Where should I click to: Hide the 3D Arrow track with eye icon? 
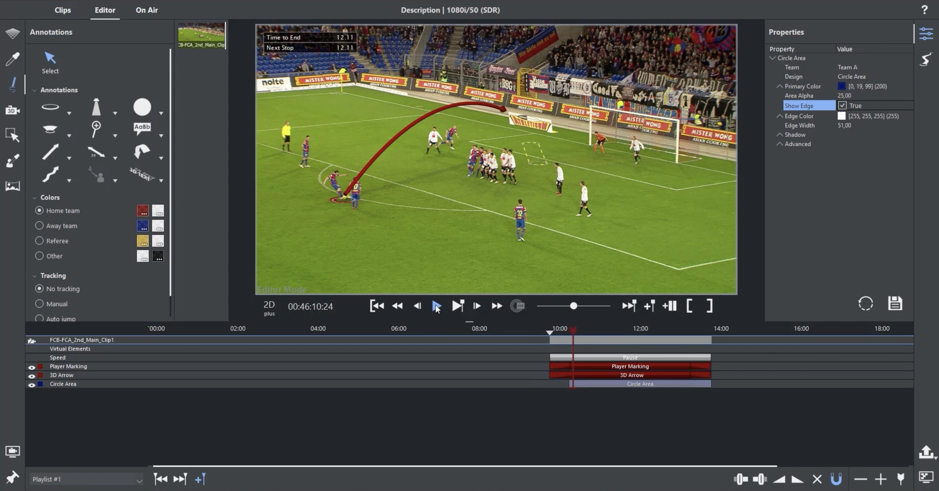[32, 376]
